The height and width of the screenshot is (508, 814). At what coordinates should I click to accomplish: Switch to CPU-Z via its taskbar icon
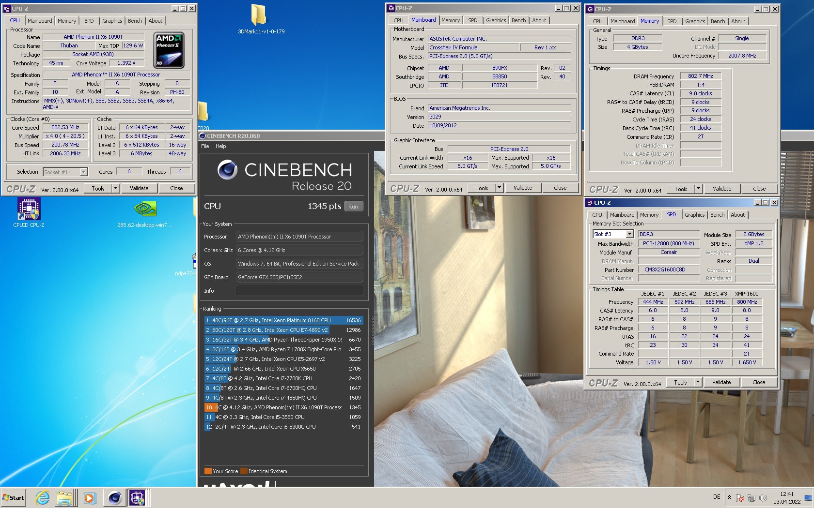tap(137, 497)
